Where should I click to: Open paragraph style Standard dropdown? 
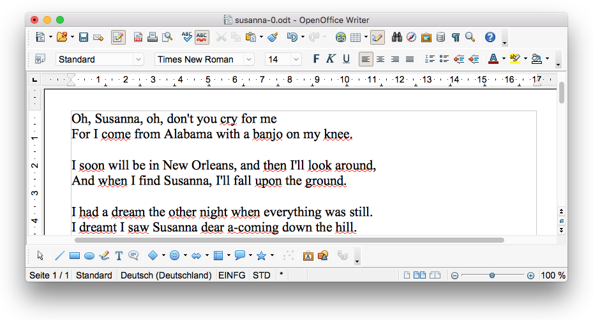coord(139,59)
